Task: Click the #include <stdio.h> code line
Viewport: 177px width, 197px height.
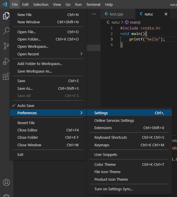Action: tap(140, 28)
